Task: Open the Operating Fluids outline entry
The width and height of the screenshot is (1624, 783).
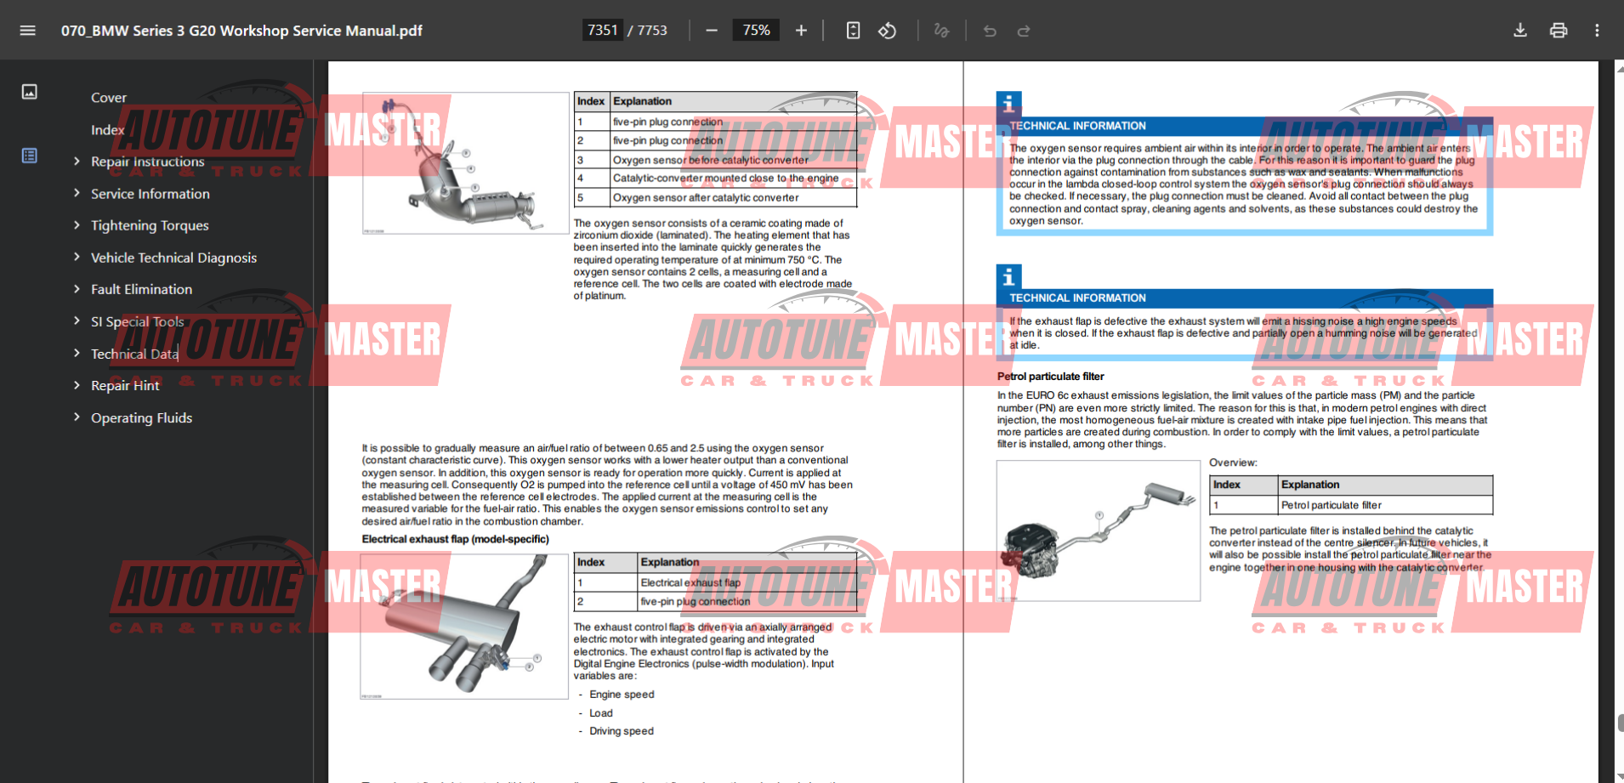Action: (x=141, y=418)
